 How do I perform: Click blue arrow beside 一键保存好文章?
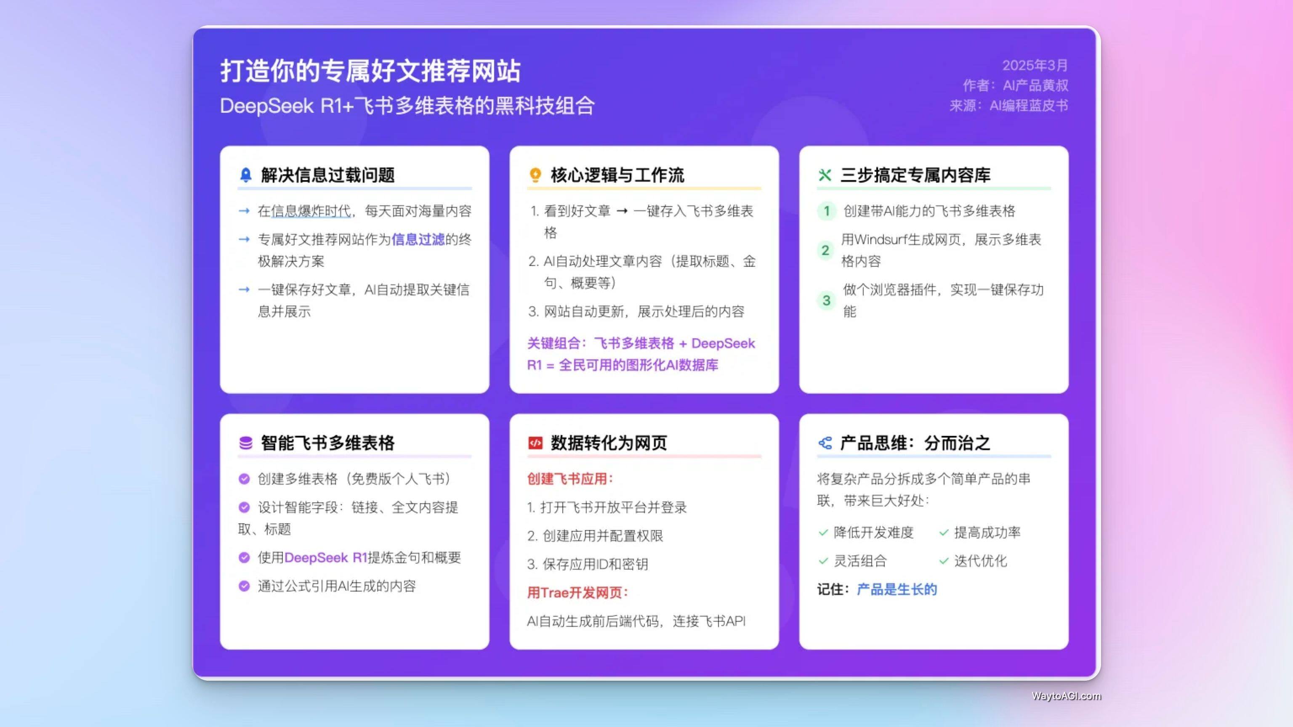tap(244, 289)
